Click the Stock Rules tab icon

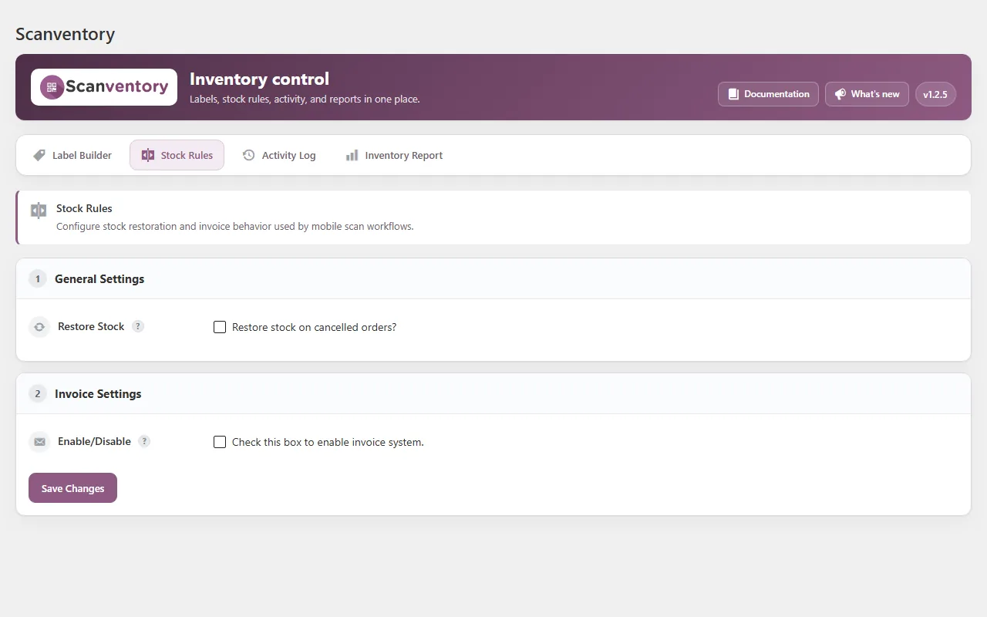pyautogui.click(x=148, y=155)
